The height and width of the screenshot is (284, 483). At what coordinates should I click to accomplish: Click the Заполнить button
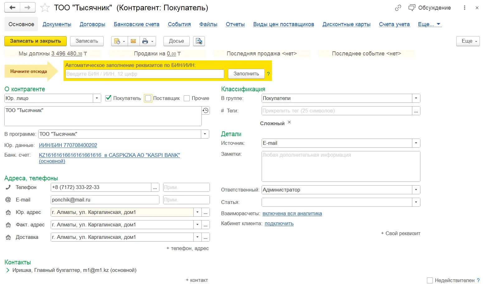pos(246,74)
